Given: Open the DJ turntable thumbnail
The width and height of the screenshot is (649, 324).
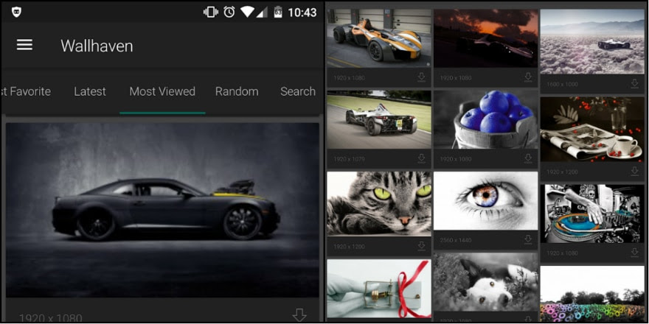Looking at the screenshot, I should click(x=592, y=214).
